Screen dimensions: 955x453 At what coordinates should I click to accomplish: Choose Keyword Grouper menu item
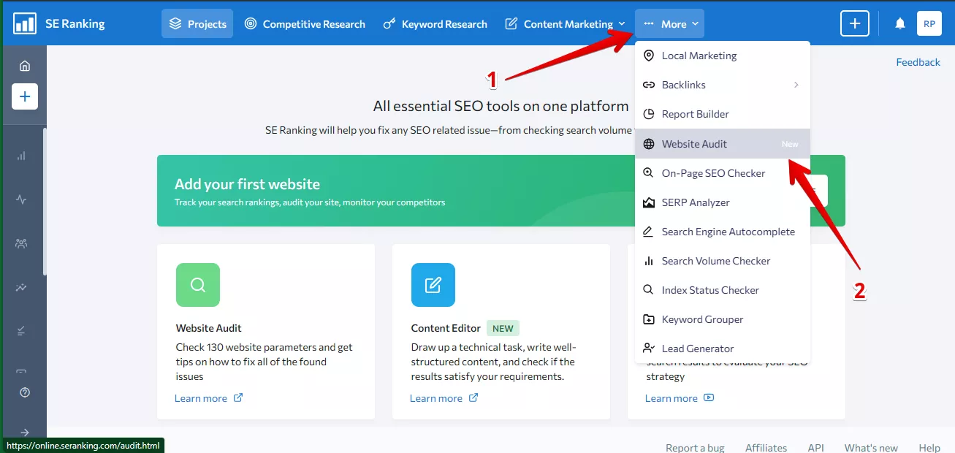pos(723,319)
